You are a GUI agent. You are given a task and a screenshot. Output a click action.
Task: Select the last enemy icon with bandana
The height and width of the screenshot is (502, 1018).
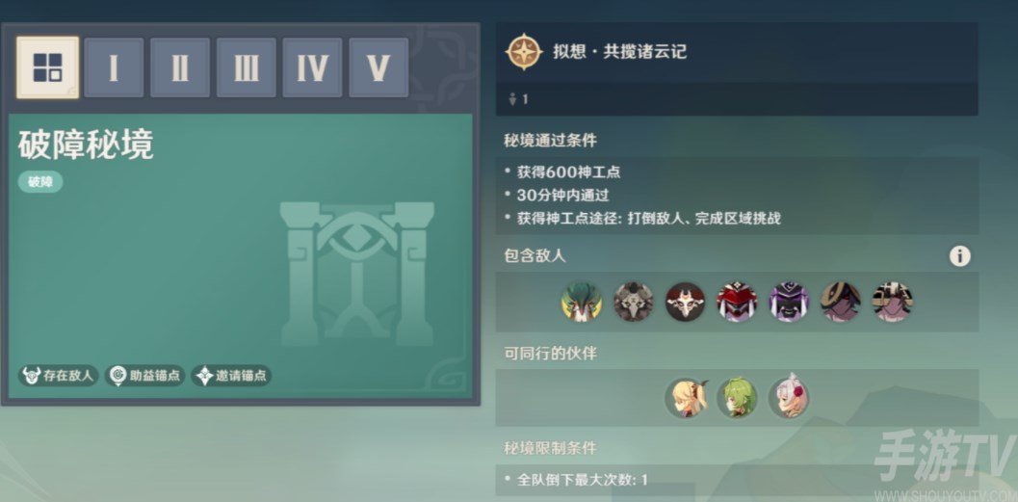[x=893, y=302]
